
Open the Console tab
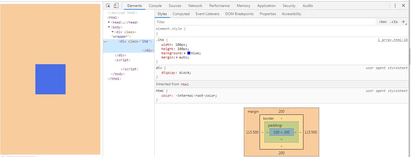coord(155,6)
